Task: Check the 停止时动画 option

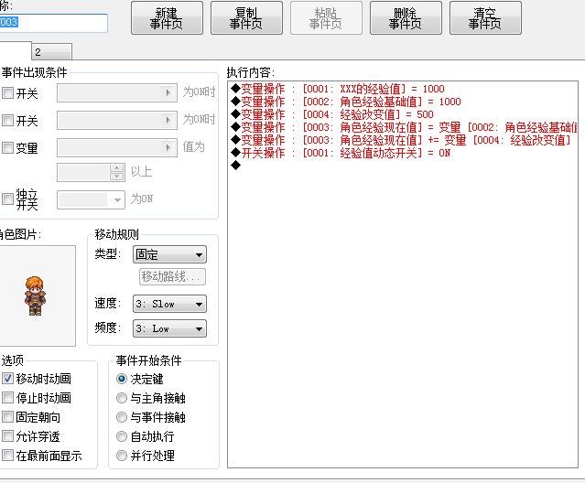Action: coord(8,398)
